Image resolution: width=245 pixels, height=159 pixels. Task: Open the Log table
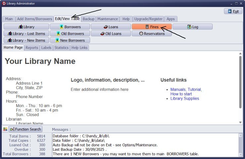pyautogui.click(x=192, y=27)
